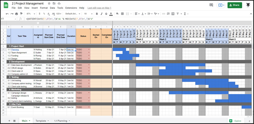Open the account avatar

coord(248,5)
